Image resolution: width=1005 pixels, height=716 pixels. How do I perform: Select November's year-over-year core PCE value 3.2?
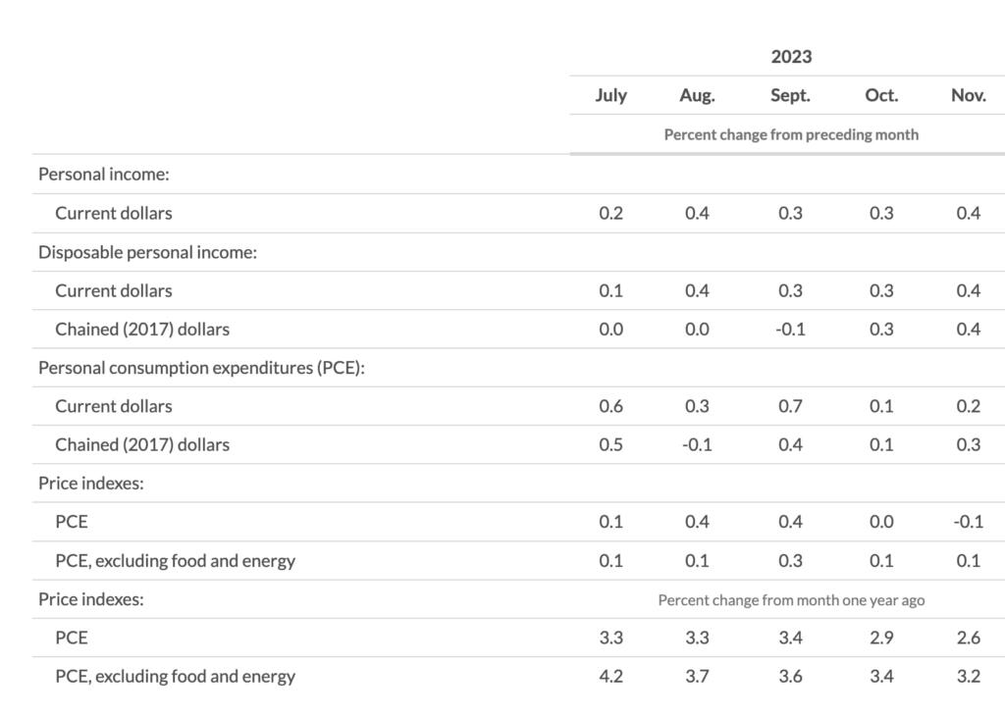(968, 676)
